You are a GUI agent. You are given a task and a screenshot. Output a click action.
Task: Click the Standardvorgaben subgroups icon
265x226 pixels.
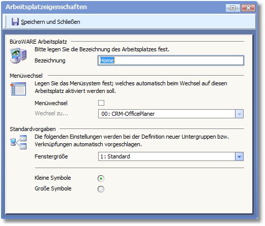(x=18, y=142)
